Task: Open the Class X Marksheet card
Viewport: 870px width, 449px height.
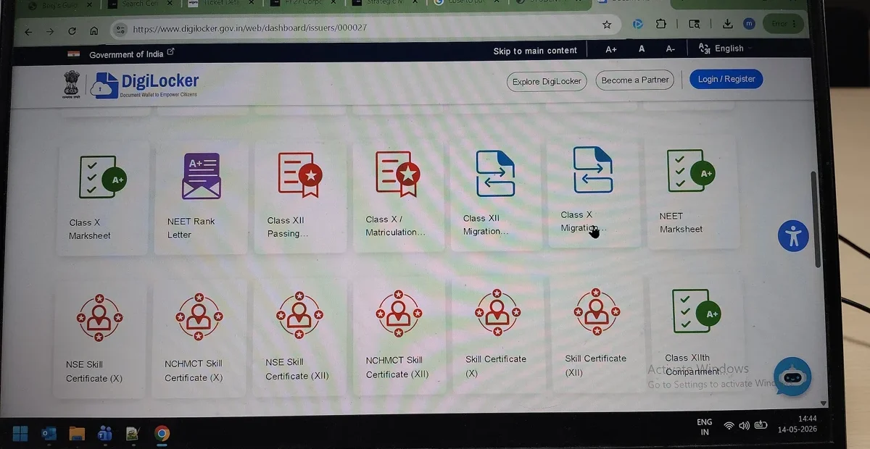Action: pyautogui.click(x=102, y=198)
